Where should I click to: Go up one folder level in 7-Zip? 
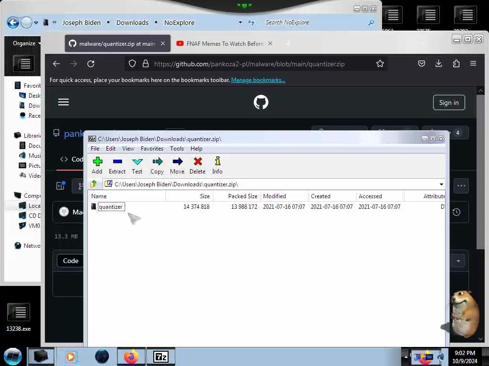coord(94,184)
